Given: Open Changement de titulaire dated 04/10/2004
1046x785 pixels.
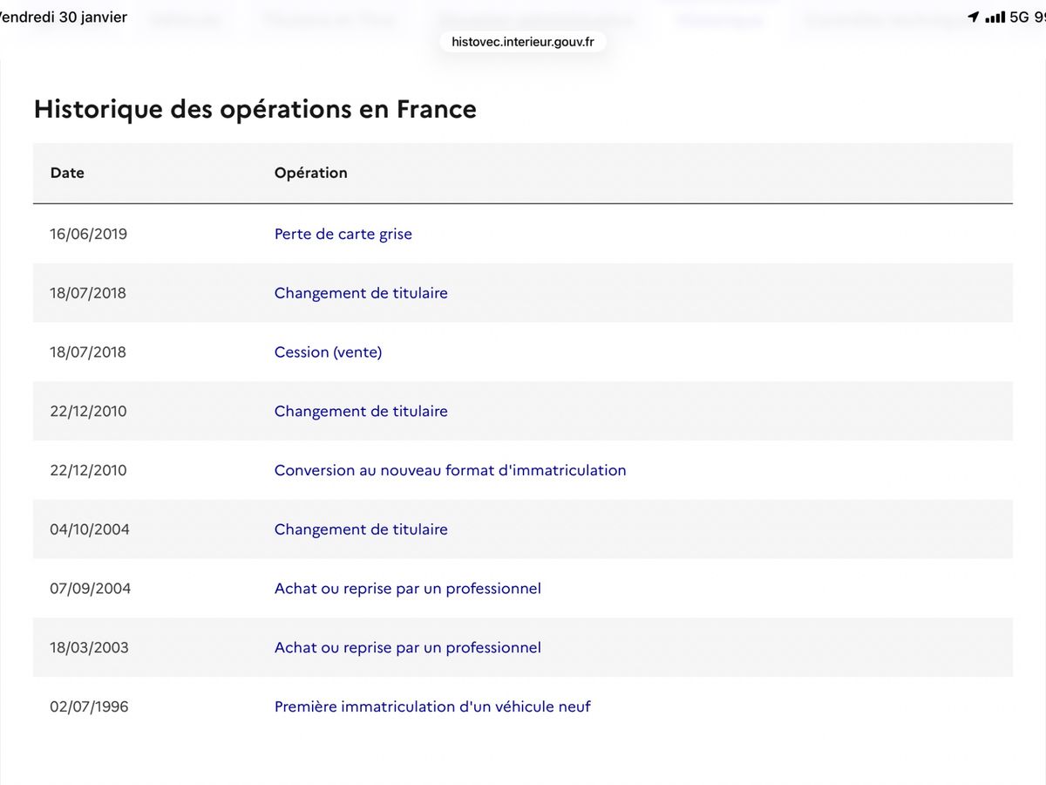Looking at the screenshot, I should point(361,529).
